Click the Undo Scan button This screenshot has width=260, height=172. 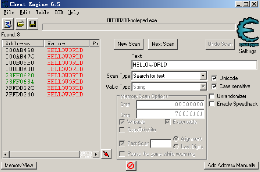pos(220,44)
